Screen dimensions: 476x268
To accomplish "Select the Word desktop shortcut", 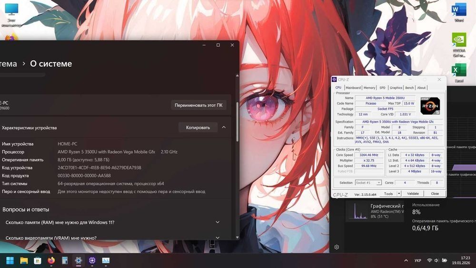I will pyautogui.click(x=459, y=12).
